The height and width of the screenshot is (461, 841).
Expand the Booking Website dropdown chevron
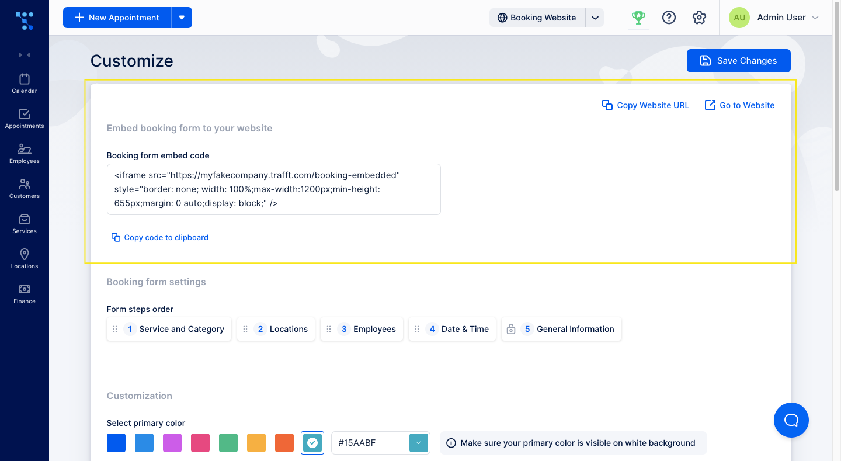point(595,18)
